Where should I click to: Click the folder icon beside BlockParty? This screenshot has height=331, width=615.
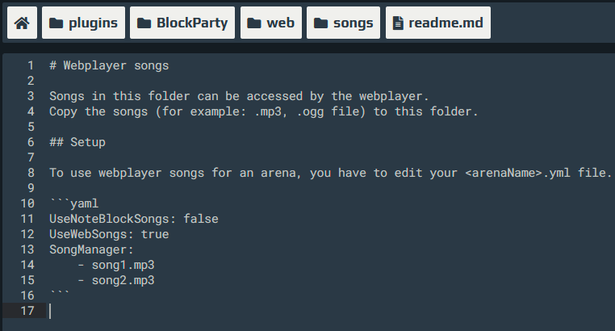[x=144, y=23]
